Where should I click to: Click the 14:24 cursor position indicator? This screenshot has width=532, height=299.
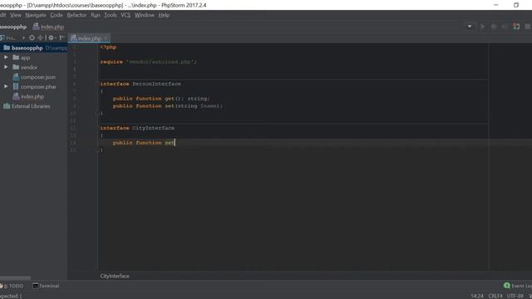[477, 296]
